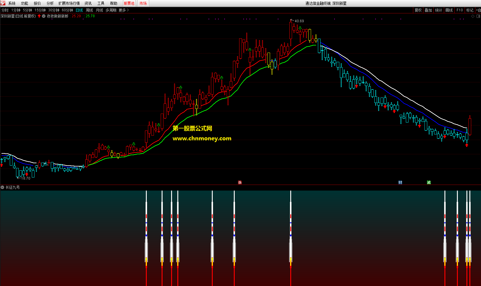This screenshot has width=481, height=286.
Task: Switch to 5分钟 period tab
Action: tap(27, 10)
